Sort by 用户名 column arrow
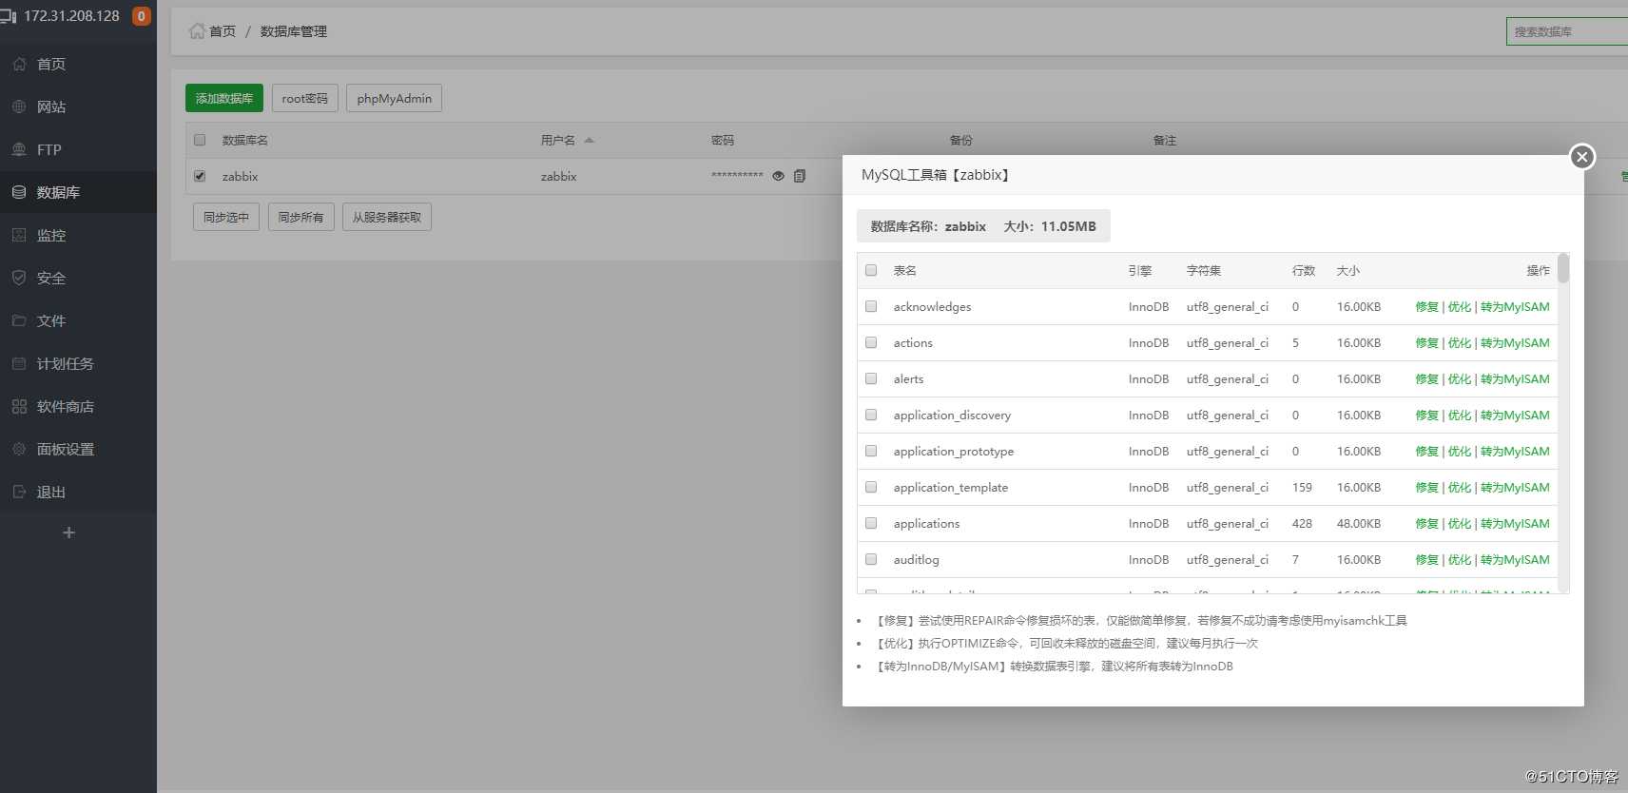 (x=589, y=140)
